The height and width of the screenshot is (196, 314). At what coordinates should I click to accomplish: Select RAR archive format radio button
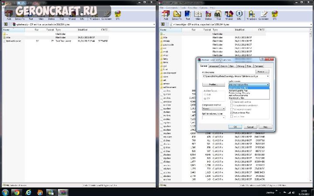click(x=205, y=95)
